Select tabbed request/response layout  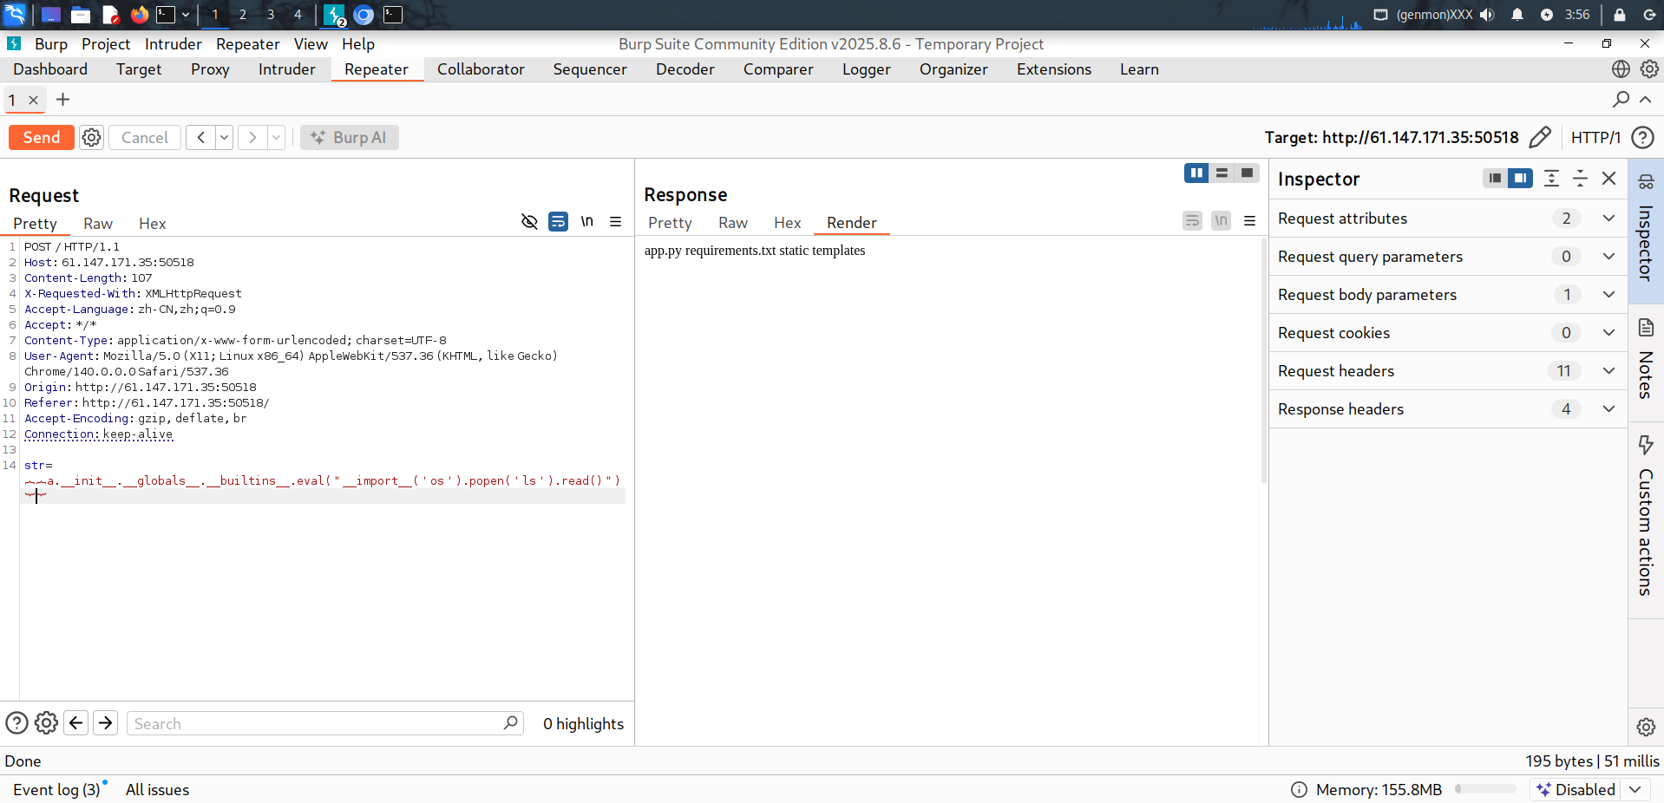pos(1247,173)
